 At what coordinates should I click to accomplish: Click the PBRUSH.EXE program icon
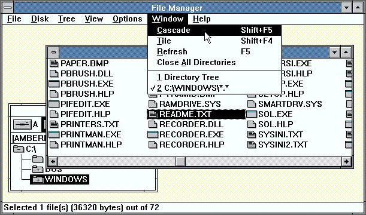pos(54,84)
